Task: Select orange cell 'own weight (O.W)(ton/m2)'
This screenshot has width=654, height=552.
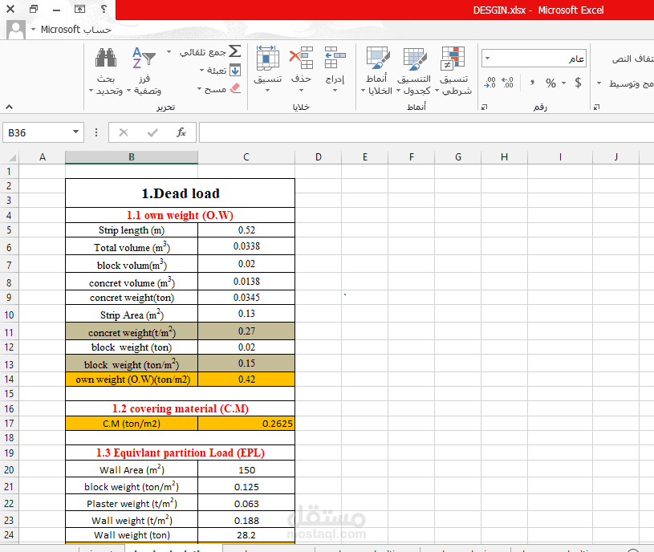Action: [x=132, y=379]
